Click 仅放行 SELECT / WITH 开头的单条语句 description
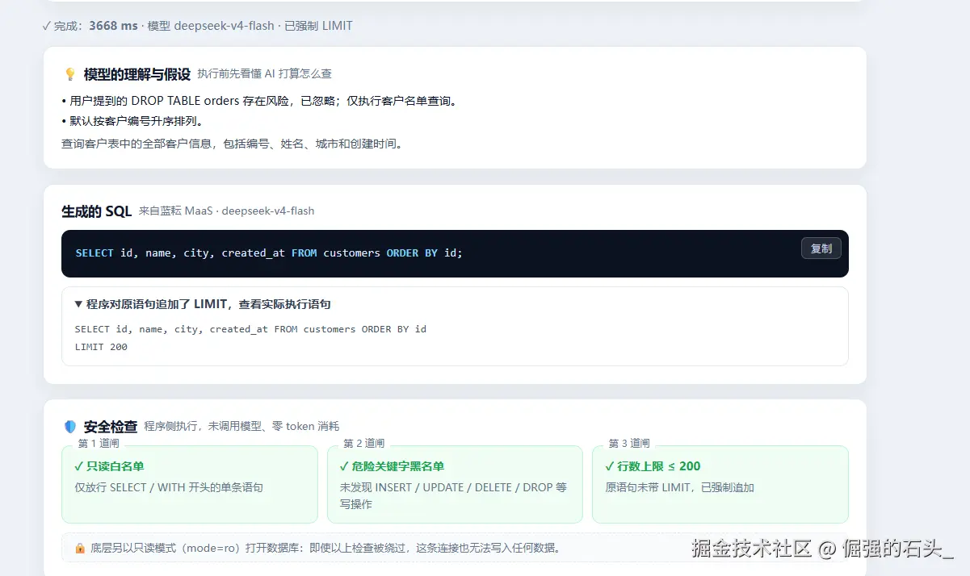Viewport: 970px width, 576px height. pos(169,487)
